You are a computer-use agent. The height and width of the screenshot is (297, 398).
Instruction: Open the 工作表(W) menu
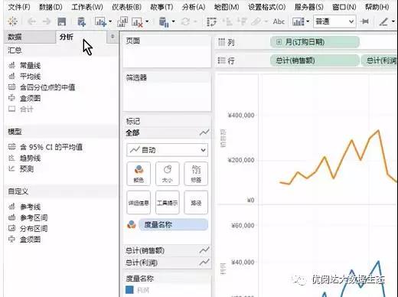(x=87, y=7)
